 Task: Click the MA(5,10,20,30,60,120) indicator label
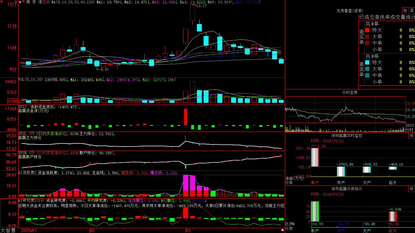(x=73, y=2)
